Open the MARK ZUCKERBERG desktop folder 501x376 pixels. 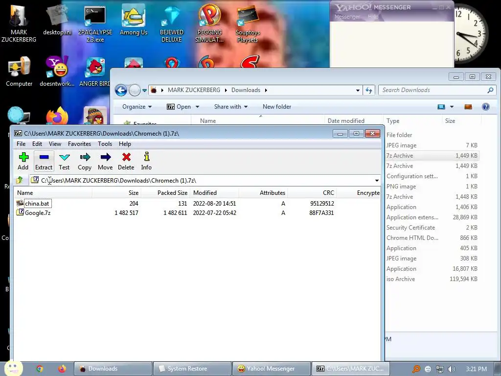click(x=19, y=24)
